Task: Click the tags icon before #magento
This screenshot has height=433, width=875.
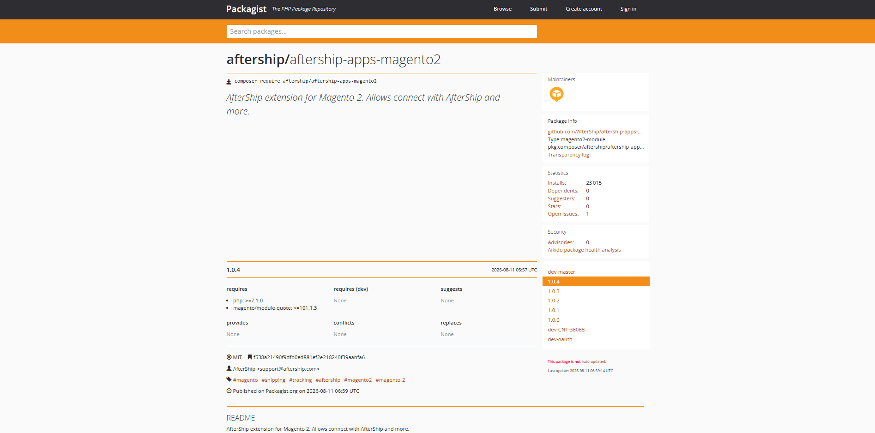Action: pos(229,379)
